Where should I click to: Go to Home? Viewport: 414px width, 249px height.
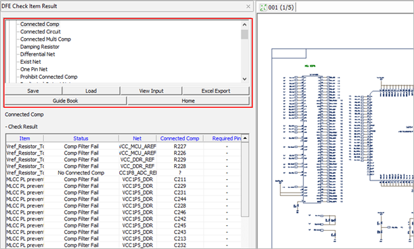(188, 100)
